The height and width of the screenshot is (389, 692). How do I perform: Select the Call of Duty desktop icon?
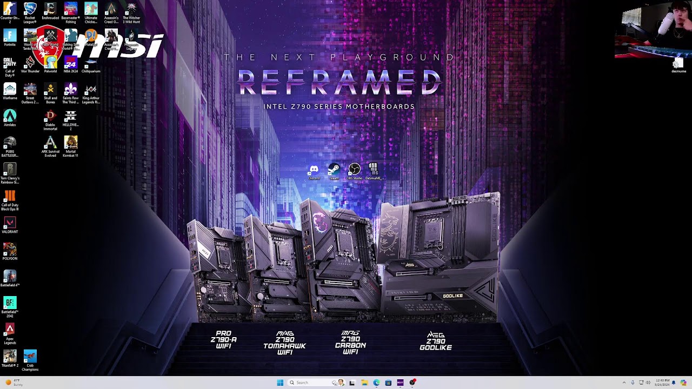10,67
